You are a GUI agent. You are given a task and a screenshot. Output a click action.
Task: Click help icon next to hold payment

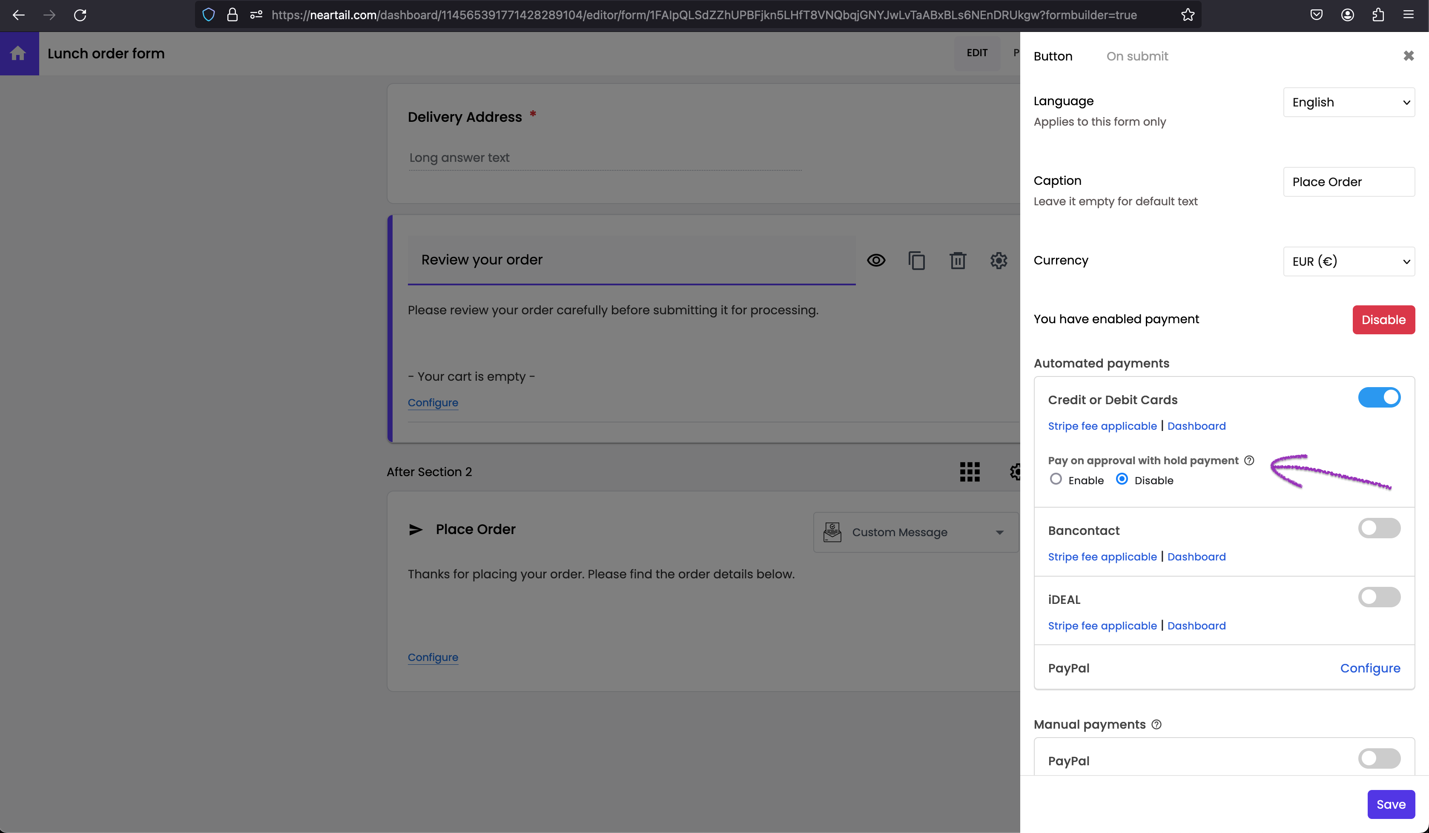click(x=1249, y=460)
